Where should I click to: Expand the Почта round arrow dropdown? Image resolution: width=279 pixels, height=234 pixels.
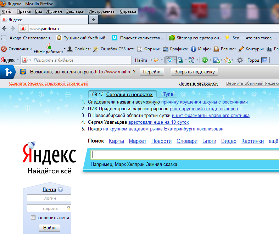(61, 190)
